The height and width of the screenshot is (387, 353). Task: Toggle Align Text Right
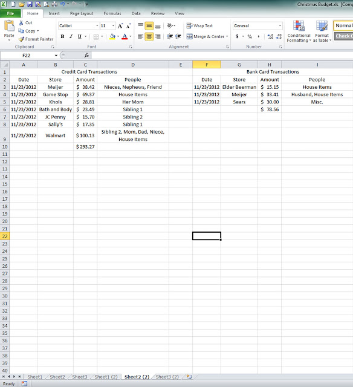coord(158,36)
